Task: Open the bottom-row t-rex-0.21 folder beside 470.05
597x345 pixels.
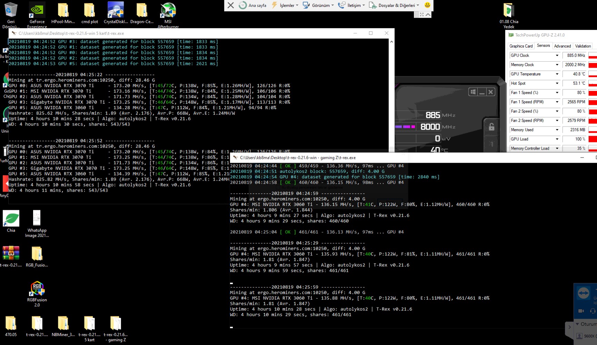Action: coord(37,326)
